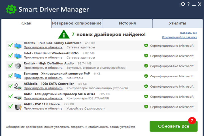Click the green info triangle next to drivers found
Image resolution: width=204 pixels, height=136 pixels.
(x=64, y=34)
